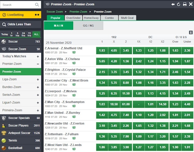Select the 24 hrs time filter
The width and height of the screenshot is (194, 152).
point(23,34)
